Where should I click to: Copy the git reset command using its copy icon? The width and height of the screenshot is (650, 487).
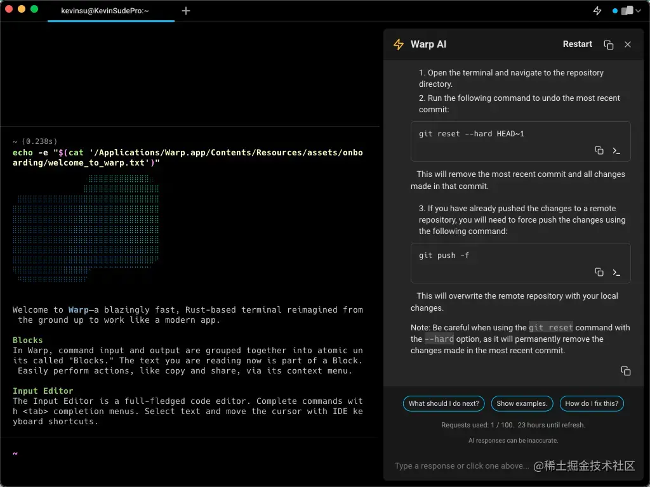click(x=599, y=150)
